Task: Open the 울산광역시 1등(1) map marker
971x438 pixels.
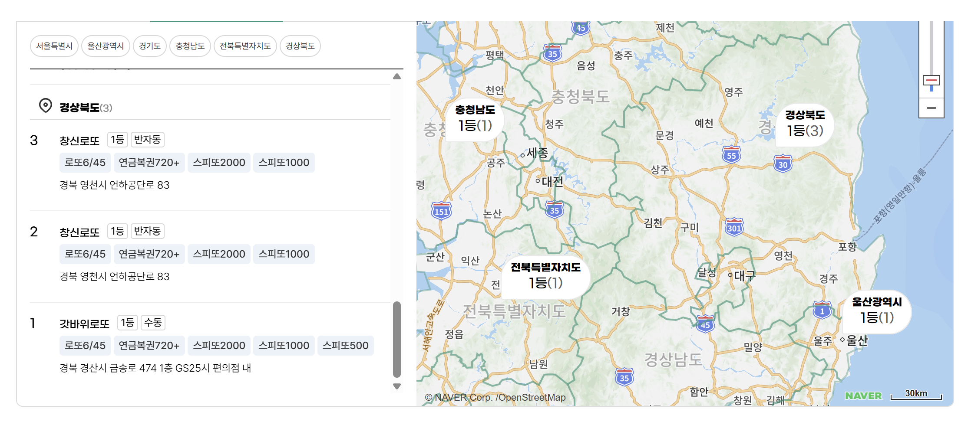Action: (x=877, y=311)
